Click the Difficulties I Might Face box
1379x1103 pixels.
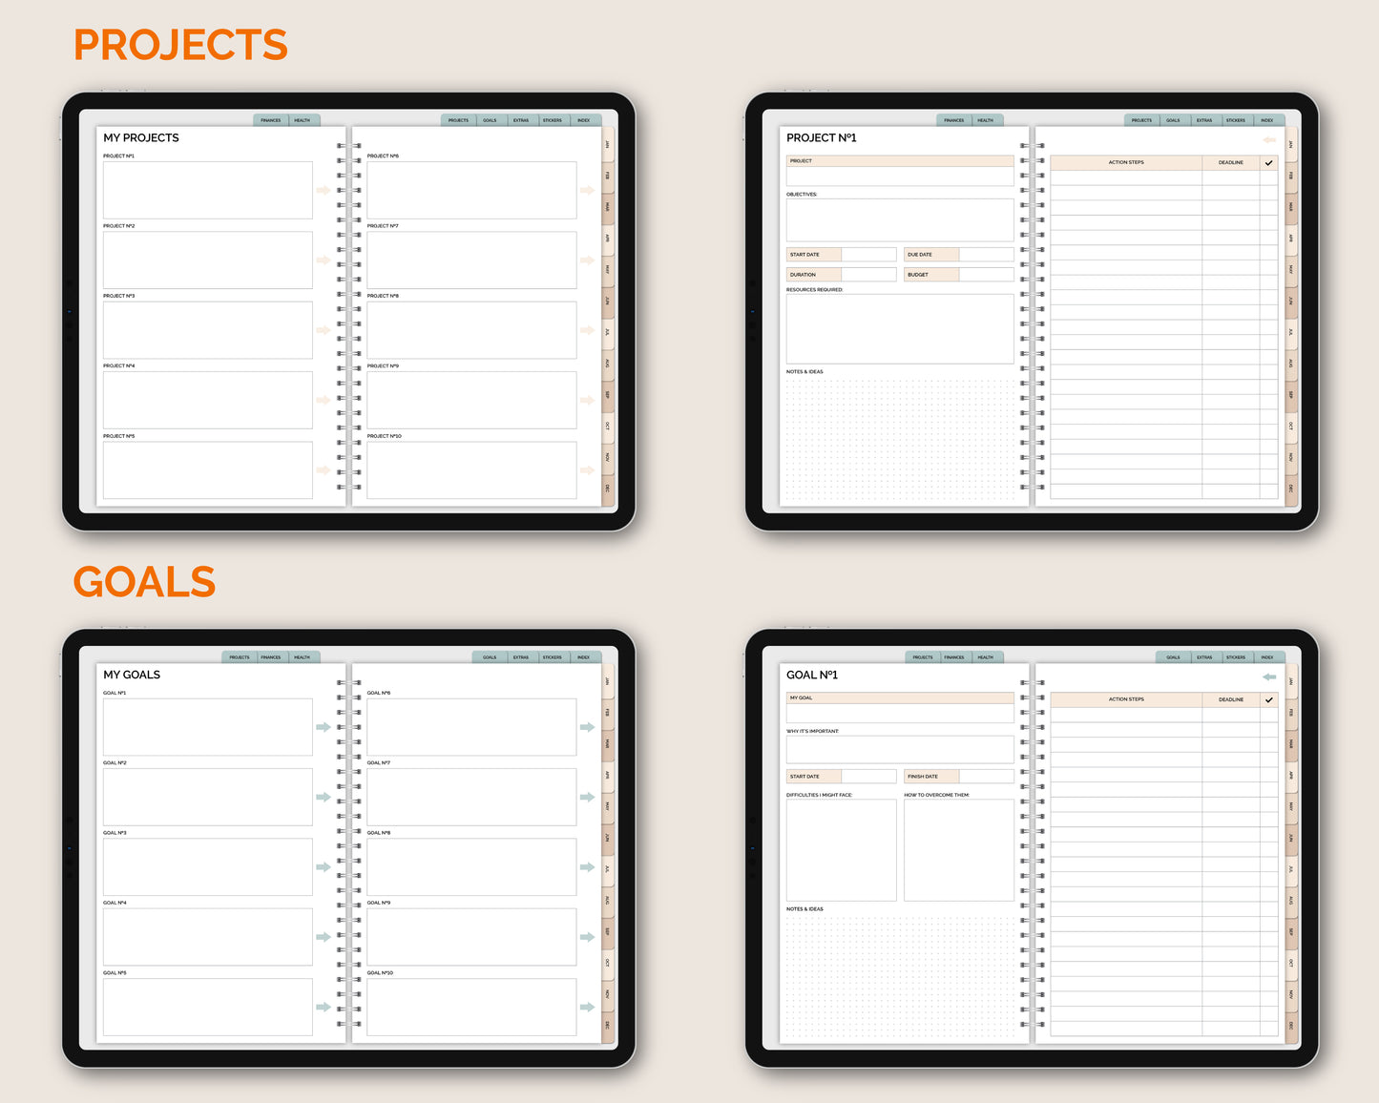pyautogui.click(x=842, y=850)
